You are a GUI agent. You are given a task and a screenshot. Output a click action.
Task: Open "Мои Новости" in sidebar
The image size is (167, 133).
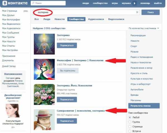click(9, 41)
